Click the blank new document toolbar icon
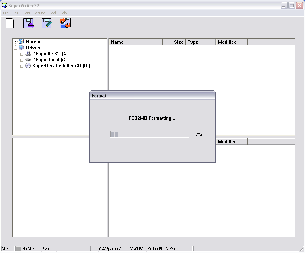 10,23
